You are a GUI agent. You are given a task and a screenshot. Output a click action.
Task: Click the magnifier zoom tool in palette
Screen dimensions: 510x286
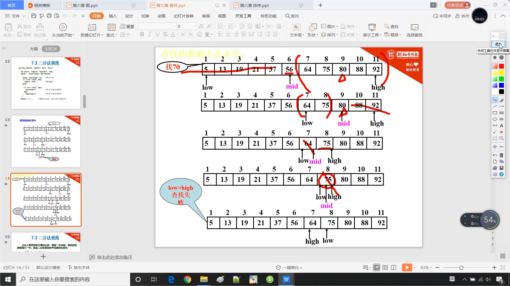tap(501, 138)
